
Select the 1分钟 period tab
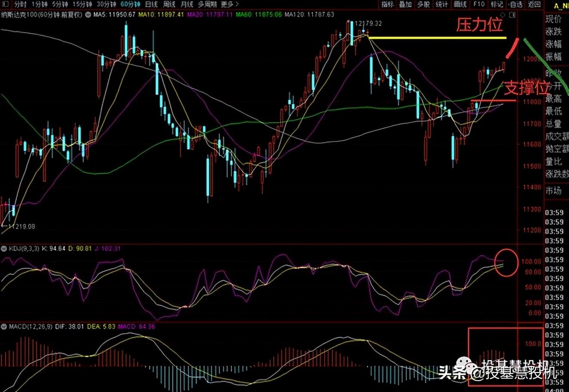(x=39, y=4)
